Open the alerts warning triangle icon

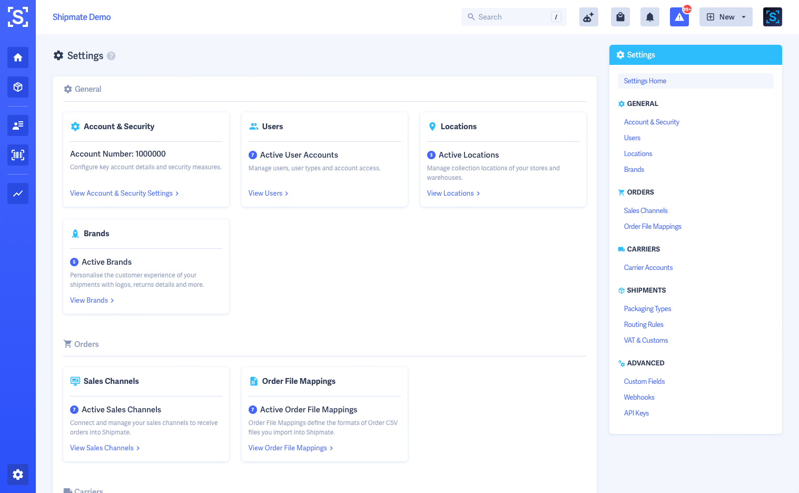[x=679, y=17]
